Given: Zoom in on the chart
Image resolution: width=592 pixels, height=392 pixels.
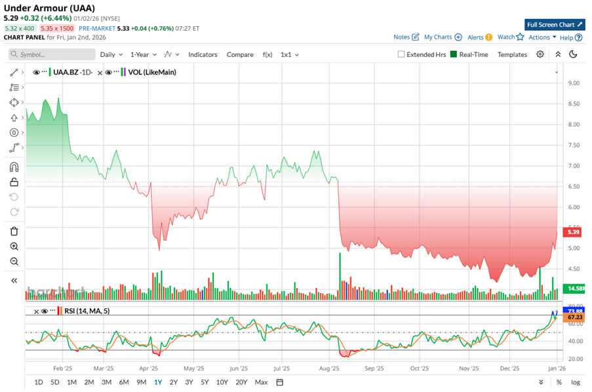Looking at the screenshot, I should click(x=14, y=247).
